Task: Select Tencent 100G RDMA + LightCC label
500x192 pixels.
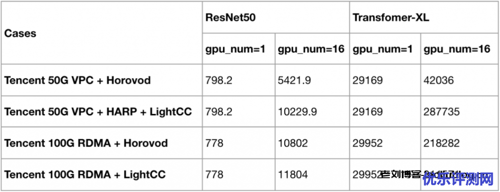Action: coord(85,174)
